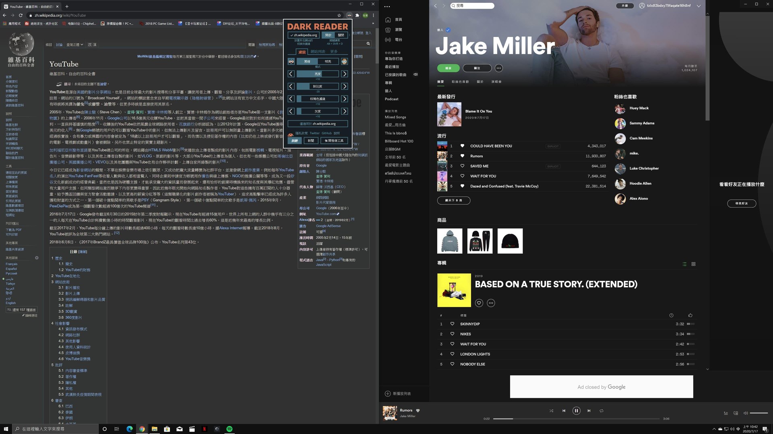The height and width of the screenshot is (434, 773).
Task: Open the Spotify three-dot app menu
Action: click(387, 6)
